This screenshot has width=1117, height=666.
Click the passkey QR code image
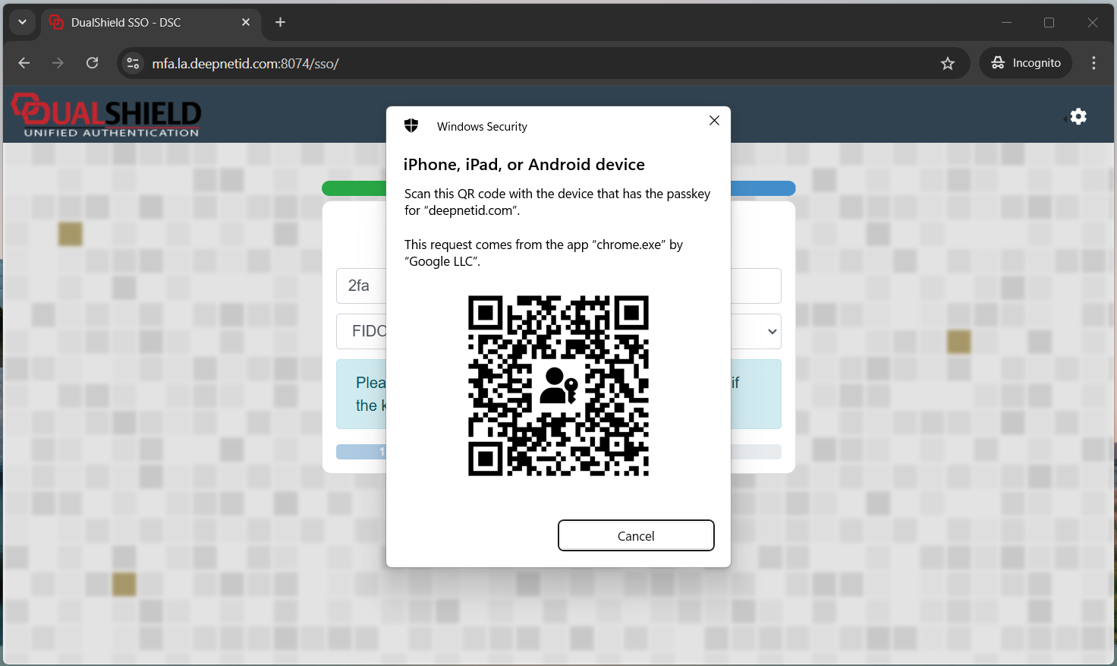point(558,386)
